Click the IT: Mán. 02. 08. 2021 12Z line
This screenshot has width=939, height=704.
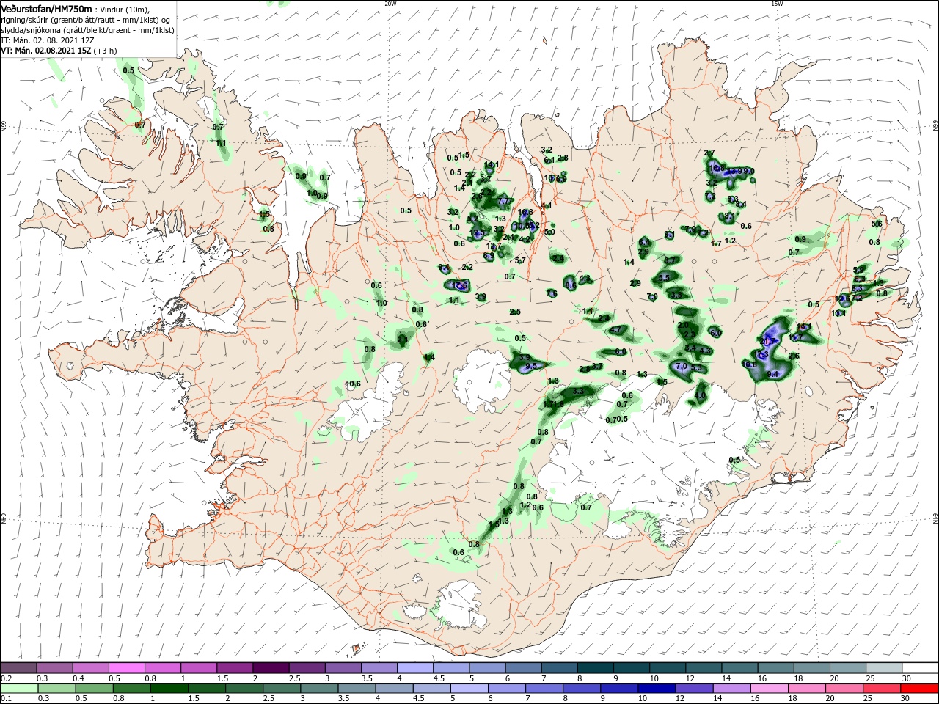pos(48,40)
